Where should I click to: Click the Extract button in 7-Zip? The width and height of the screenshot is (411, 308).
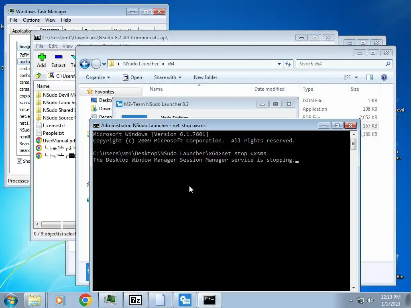click(x=58, y=60)
